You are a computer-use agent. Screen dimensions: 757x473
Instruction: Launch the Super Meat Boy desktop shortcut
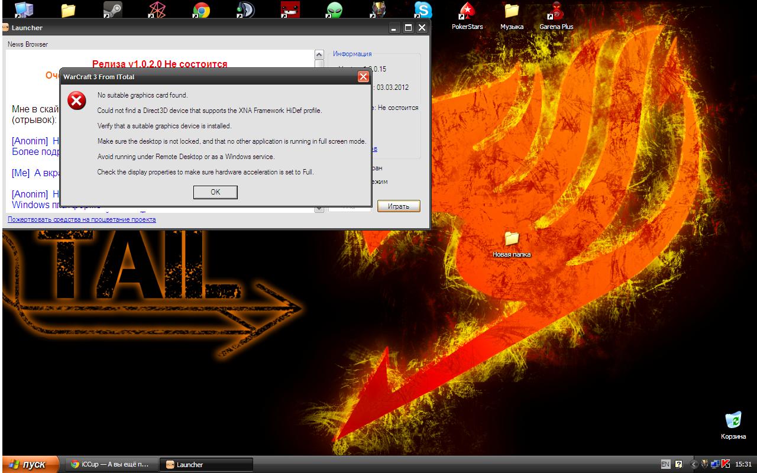pyautogui.click(x=290, y=9)
